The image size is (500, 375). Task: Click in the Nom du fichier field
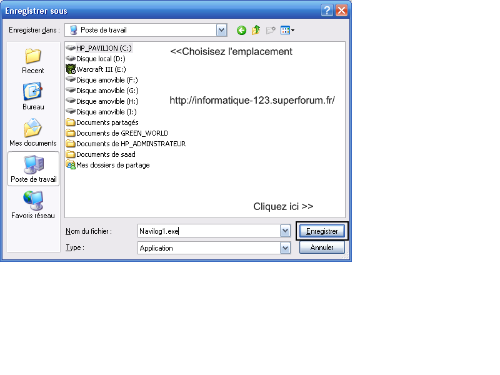coord(209,231)
